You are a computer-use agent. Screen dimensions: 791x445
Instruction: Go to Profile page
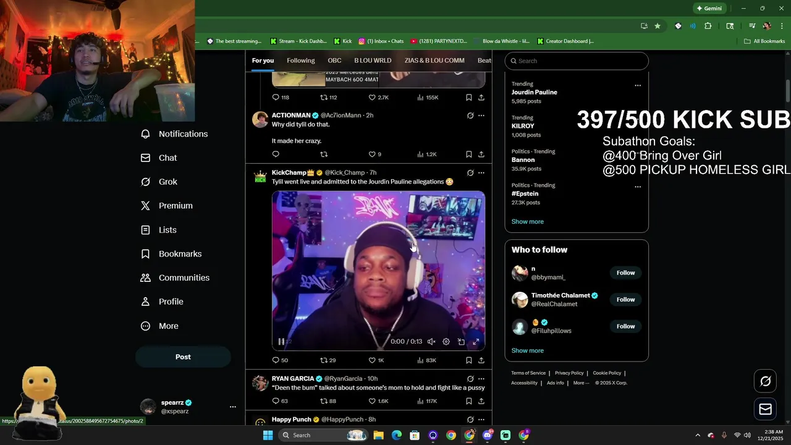click(162, 302)
